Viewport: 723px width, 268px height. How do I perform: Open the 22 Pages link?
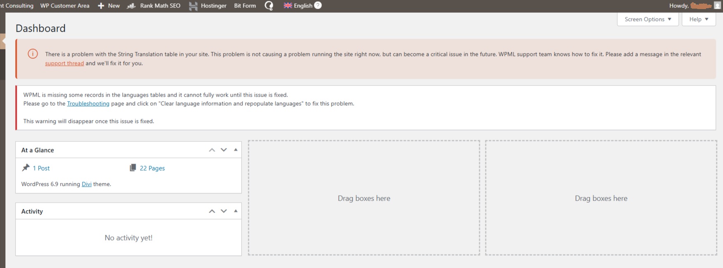[152, 168]
